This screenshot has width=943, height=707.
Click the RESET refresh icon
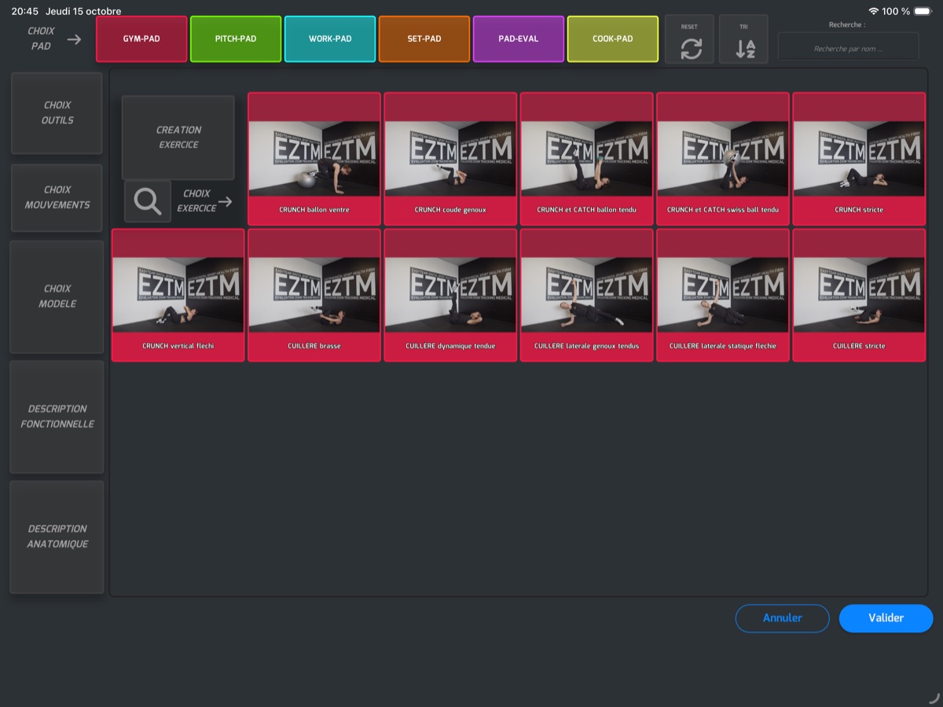690,49
